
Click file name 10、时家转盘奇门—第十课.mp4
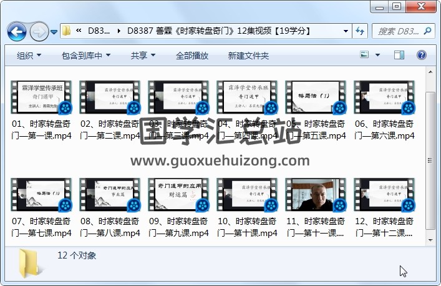pyautogui.click(x=247, y=227)
